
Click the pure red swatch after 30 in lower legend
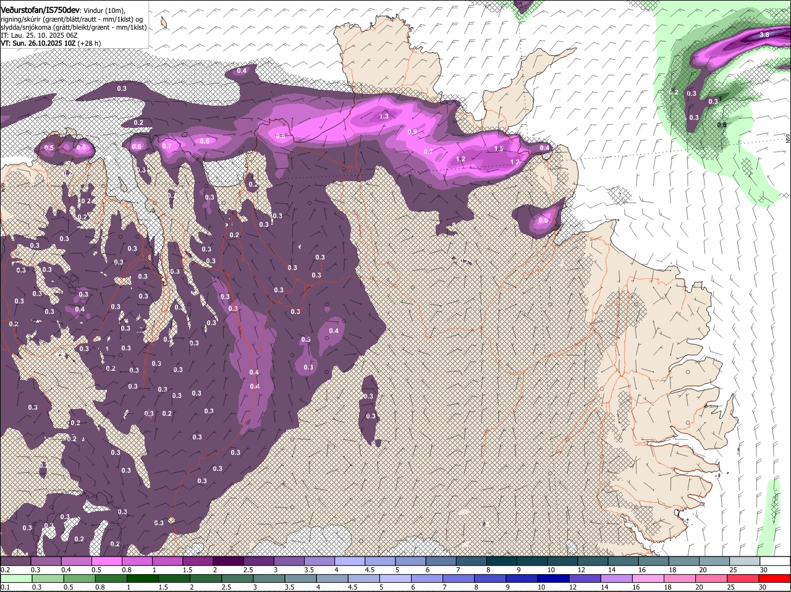(776, 578)
